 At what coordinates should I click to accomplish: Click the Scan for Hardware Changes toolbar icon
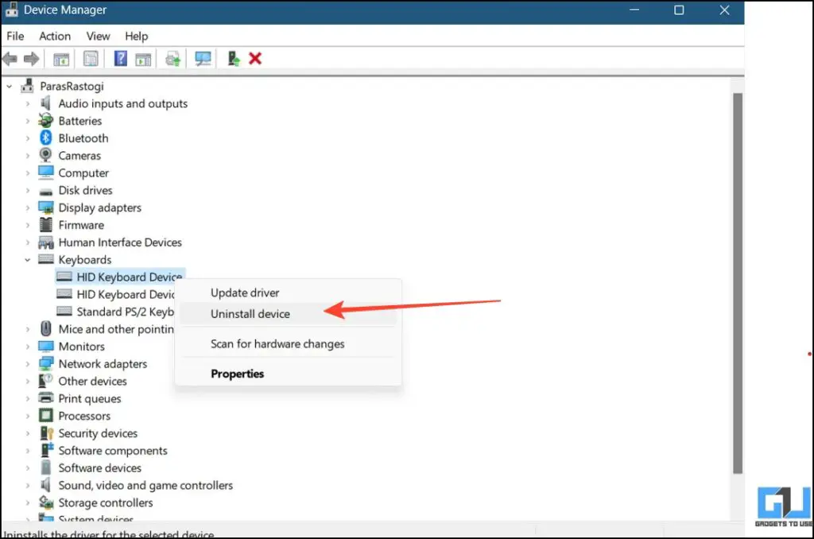(202, 58)
